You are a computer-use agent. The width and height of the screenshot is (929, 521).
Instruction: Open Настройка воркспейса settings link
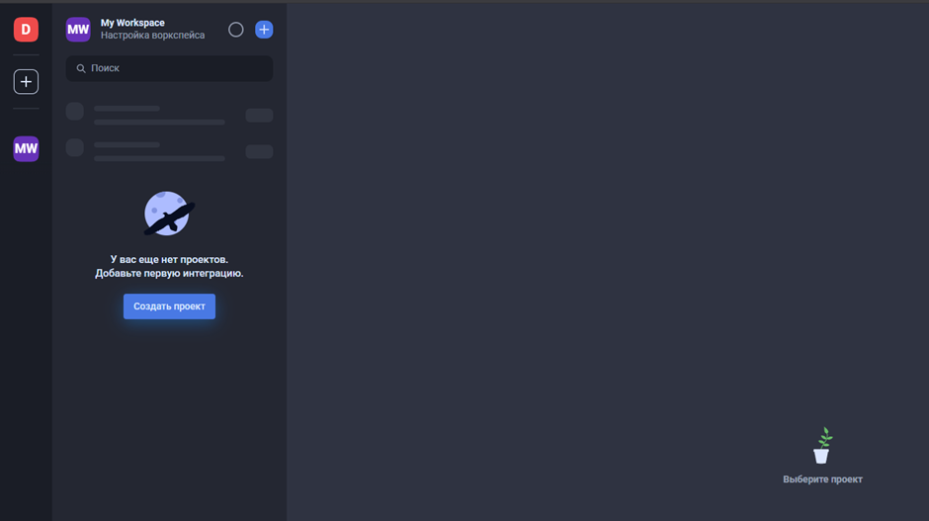tap(153, 36)
